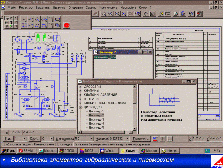Select Цилиндр 5 in library tree
Viewport: 223px width, 168px height.
[96, 128]
